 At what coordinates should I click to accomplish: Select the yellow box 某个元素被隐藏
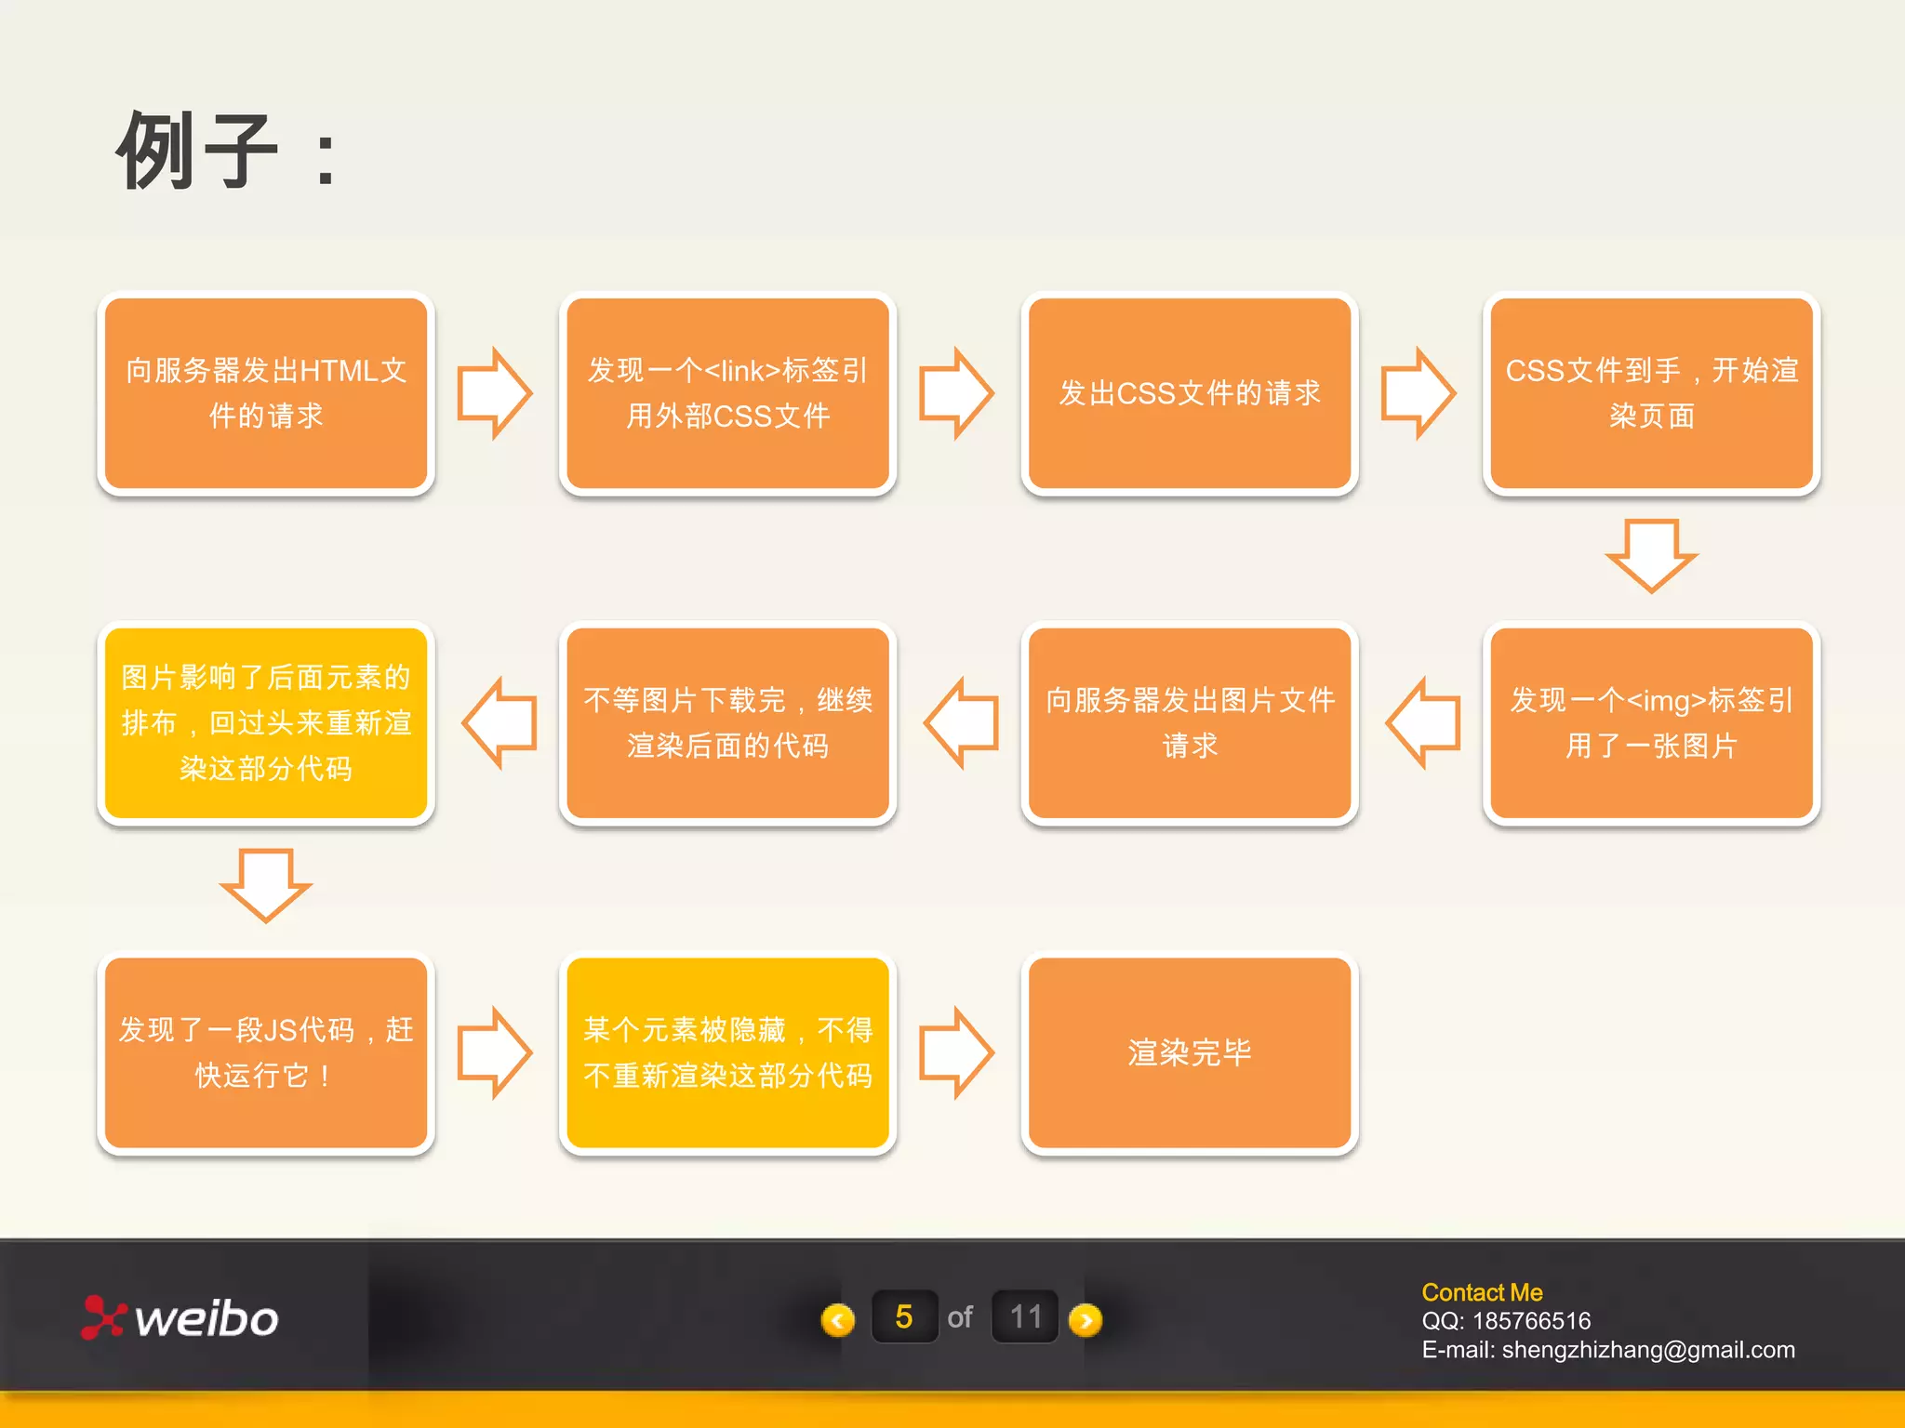click(727, 1053)
